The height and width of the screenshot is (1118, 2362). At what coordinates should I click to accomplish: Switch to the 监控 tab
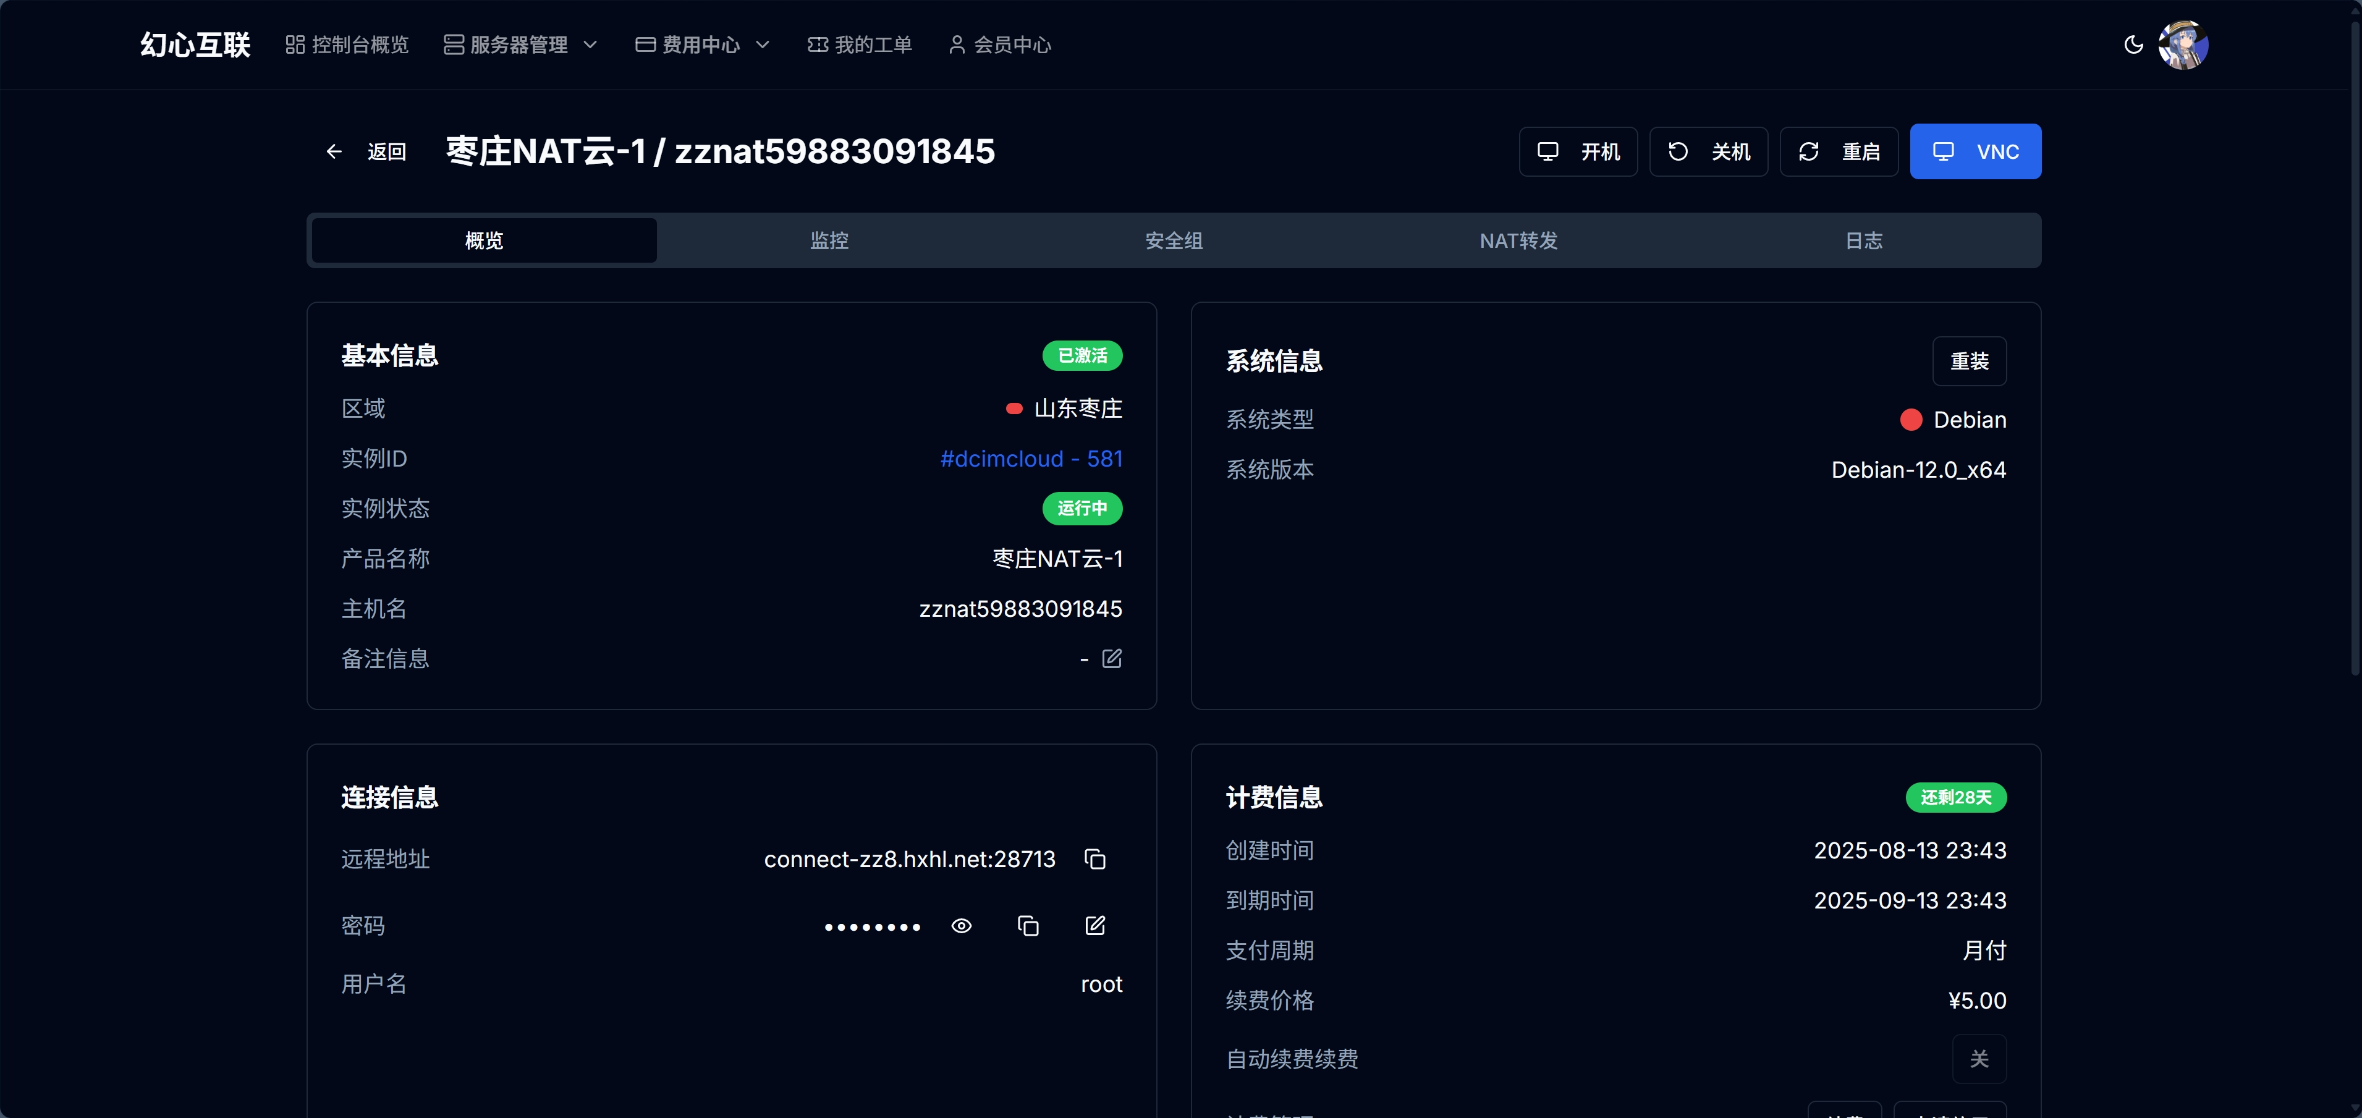(x=829, y=240)
